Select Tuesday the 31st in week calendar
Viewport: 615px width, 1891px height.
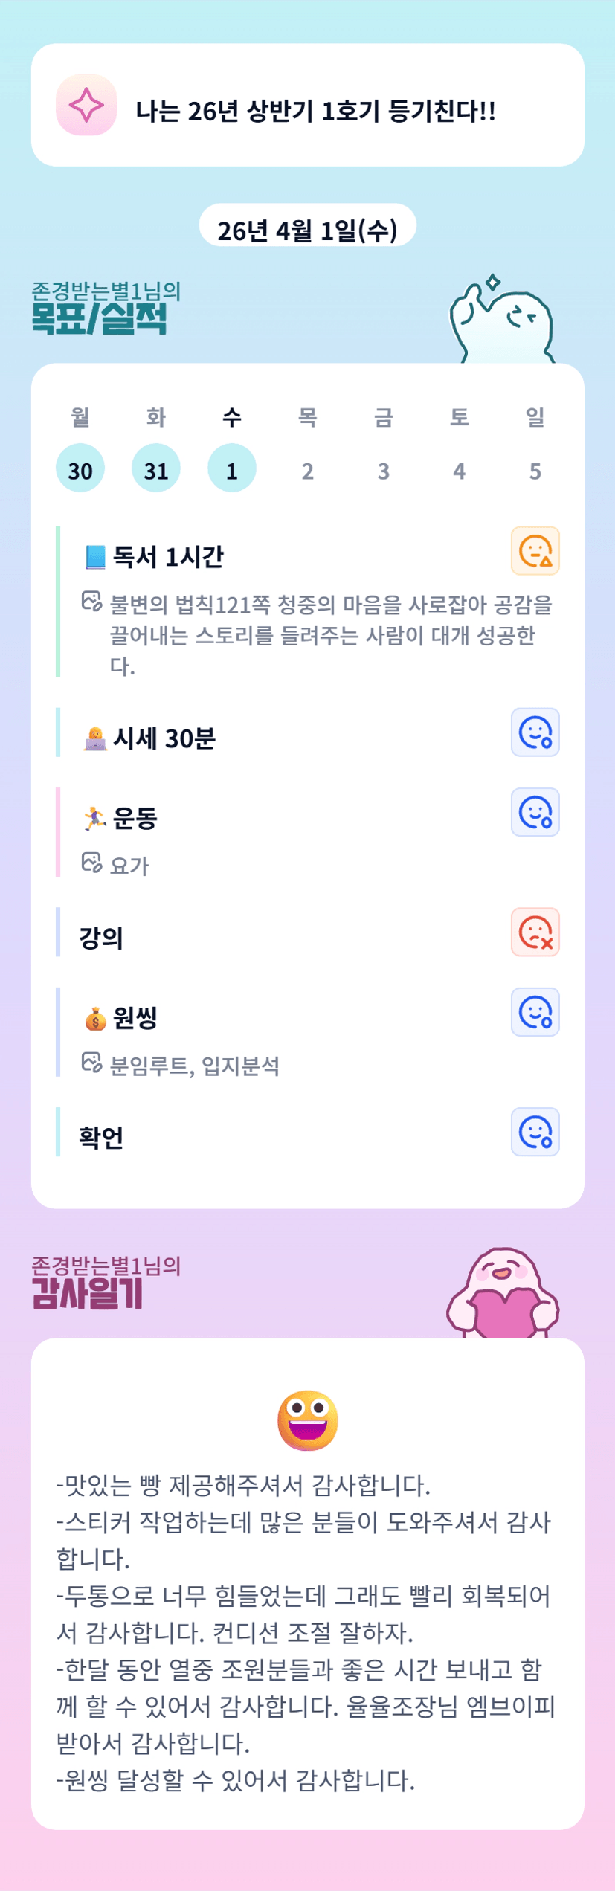(x=156, y=468)
